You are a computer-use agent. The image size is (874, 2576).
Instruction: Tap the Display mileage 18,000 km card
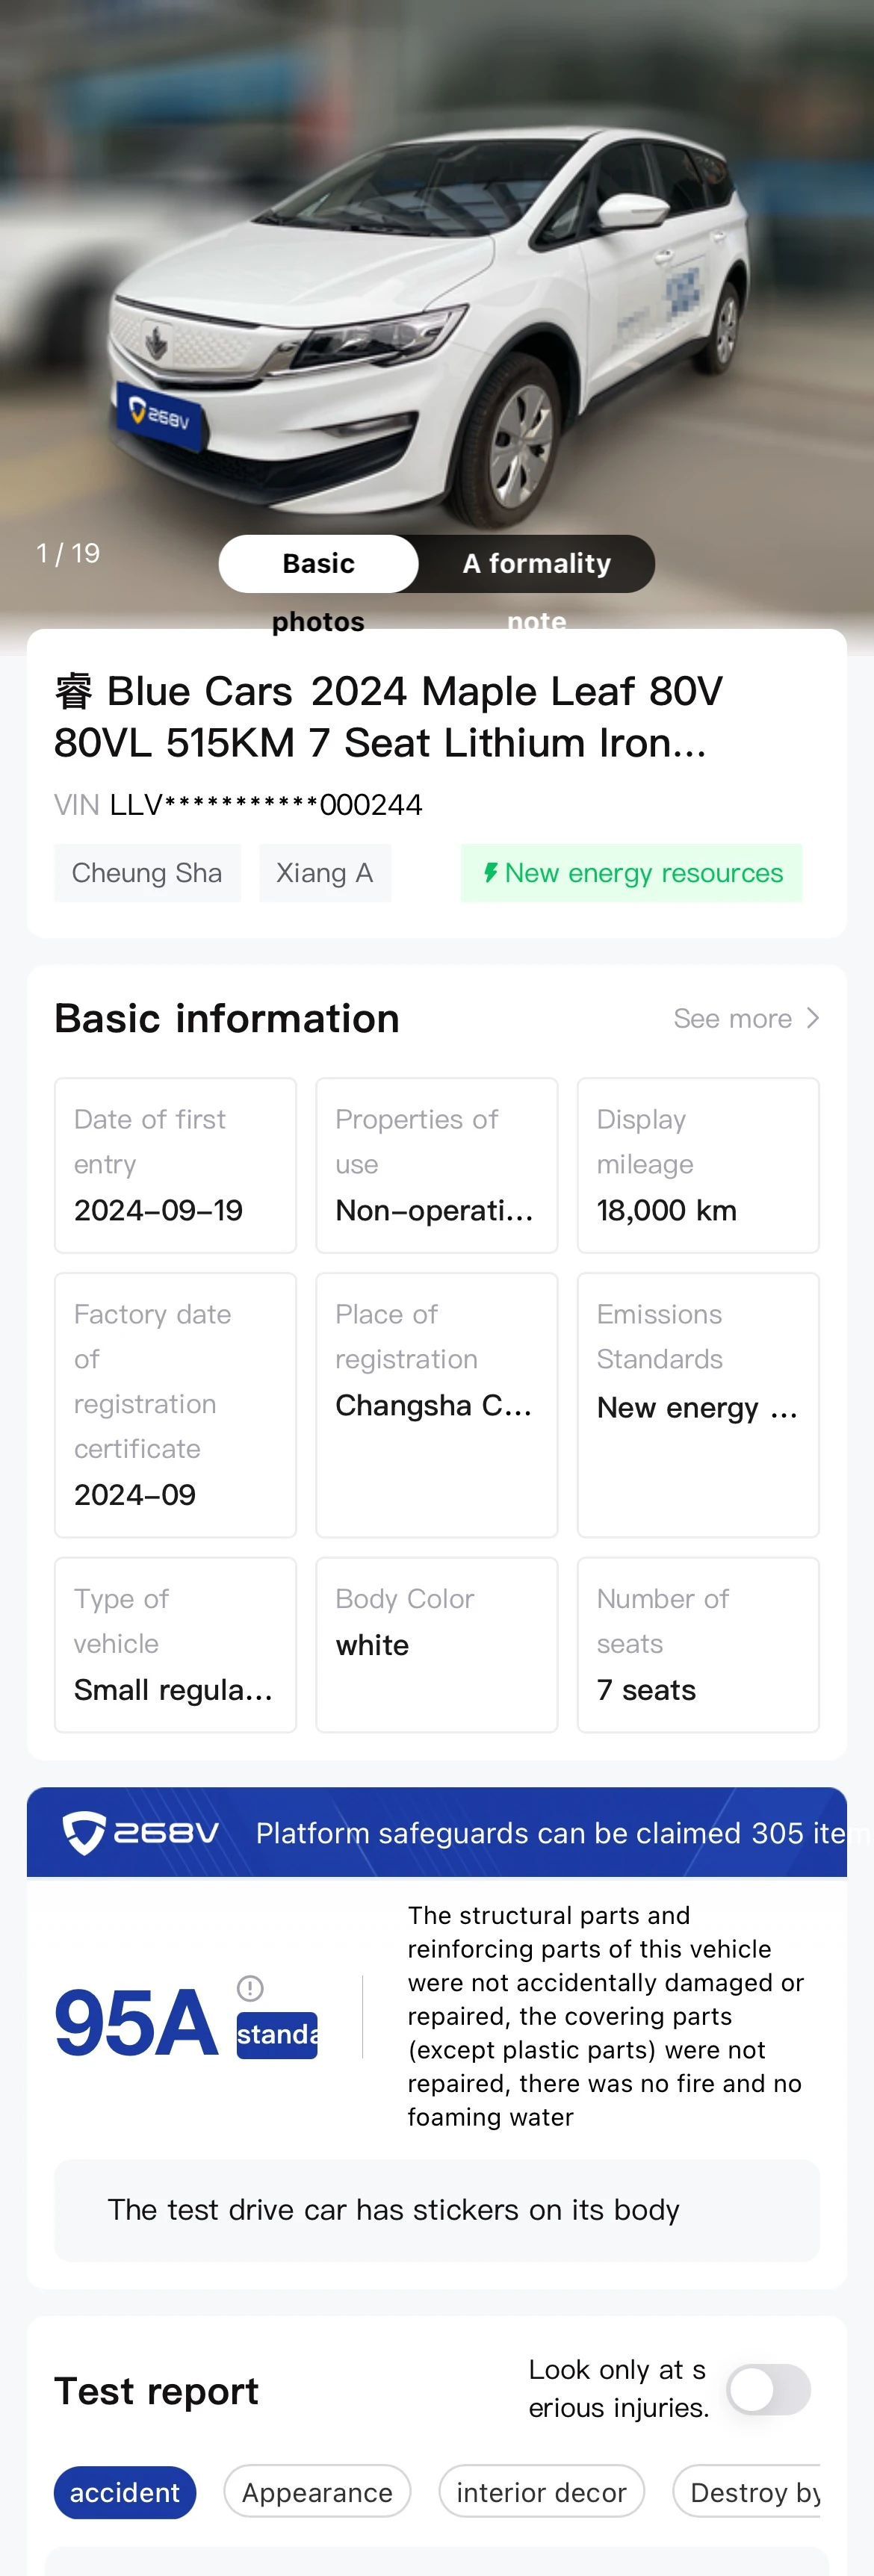tap(698, 1165)
